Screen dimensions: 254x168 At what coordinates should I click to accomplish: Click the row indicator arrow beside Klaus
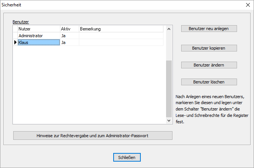[15, 42]
